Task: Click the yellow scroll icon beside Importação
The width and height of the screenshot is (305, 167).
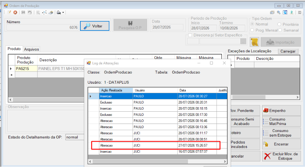Action: [x=254, y=42]
